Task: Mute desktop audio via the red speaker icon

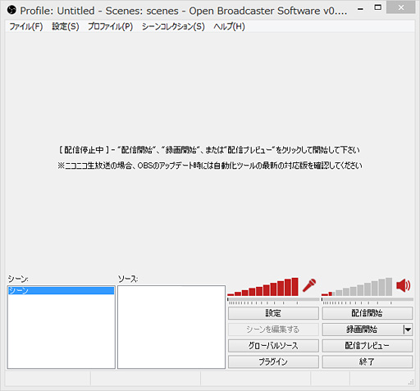Action: 404,285
